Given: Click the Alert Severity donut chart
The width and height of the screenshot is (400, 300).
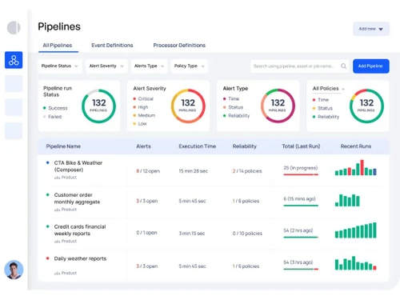Looking at the screenshot, I should 188,106.
